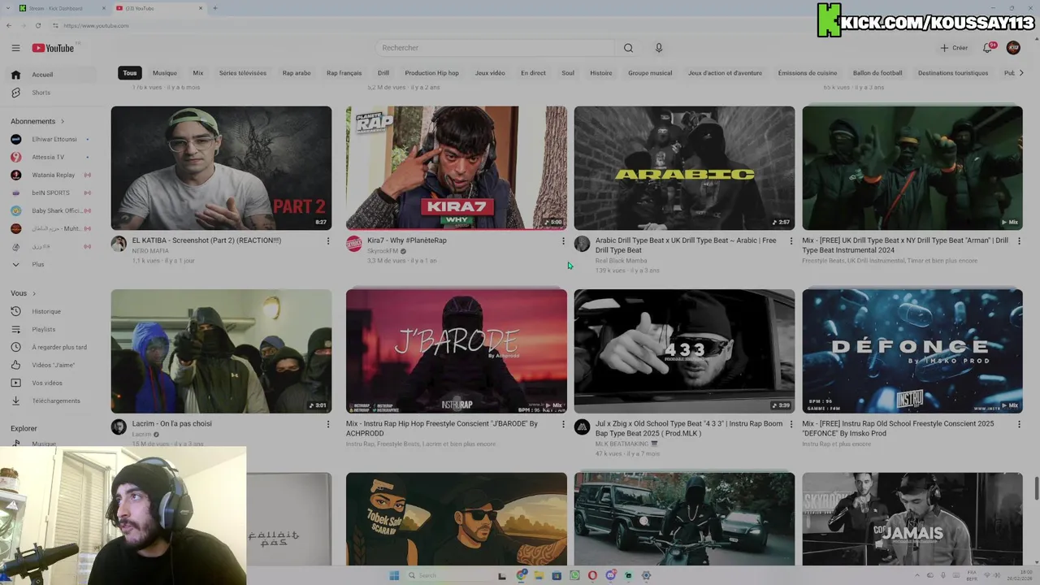Expand Plus under subscriptions
This screenshot has width=1040, height=585.
coord(52,264)
